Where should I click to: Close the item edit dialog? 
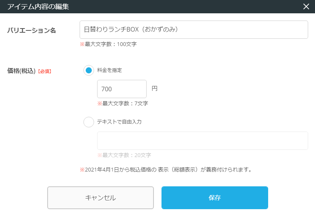pos(306,6)
